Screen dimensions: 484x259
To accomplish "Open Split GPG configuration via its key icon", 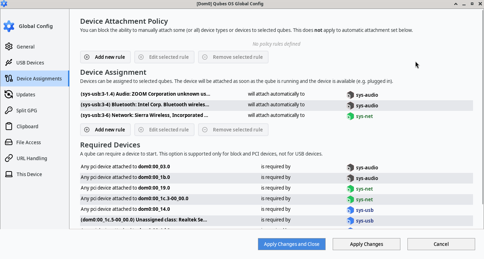I will pos(9,110).
